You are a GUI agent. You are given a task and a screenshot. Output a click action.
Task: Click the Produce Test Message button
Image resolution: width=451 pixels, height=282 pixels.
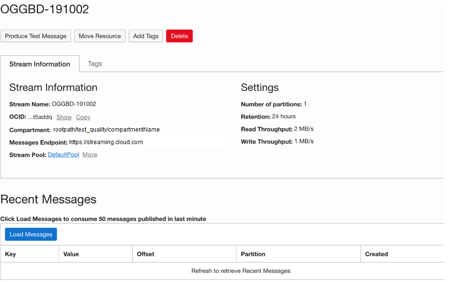[36, 36]
